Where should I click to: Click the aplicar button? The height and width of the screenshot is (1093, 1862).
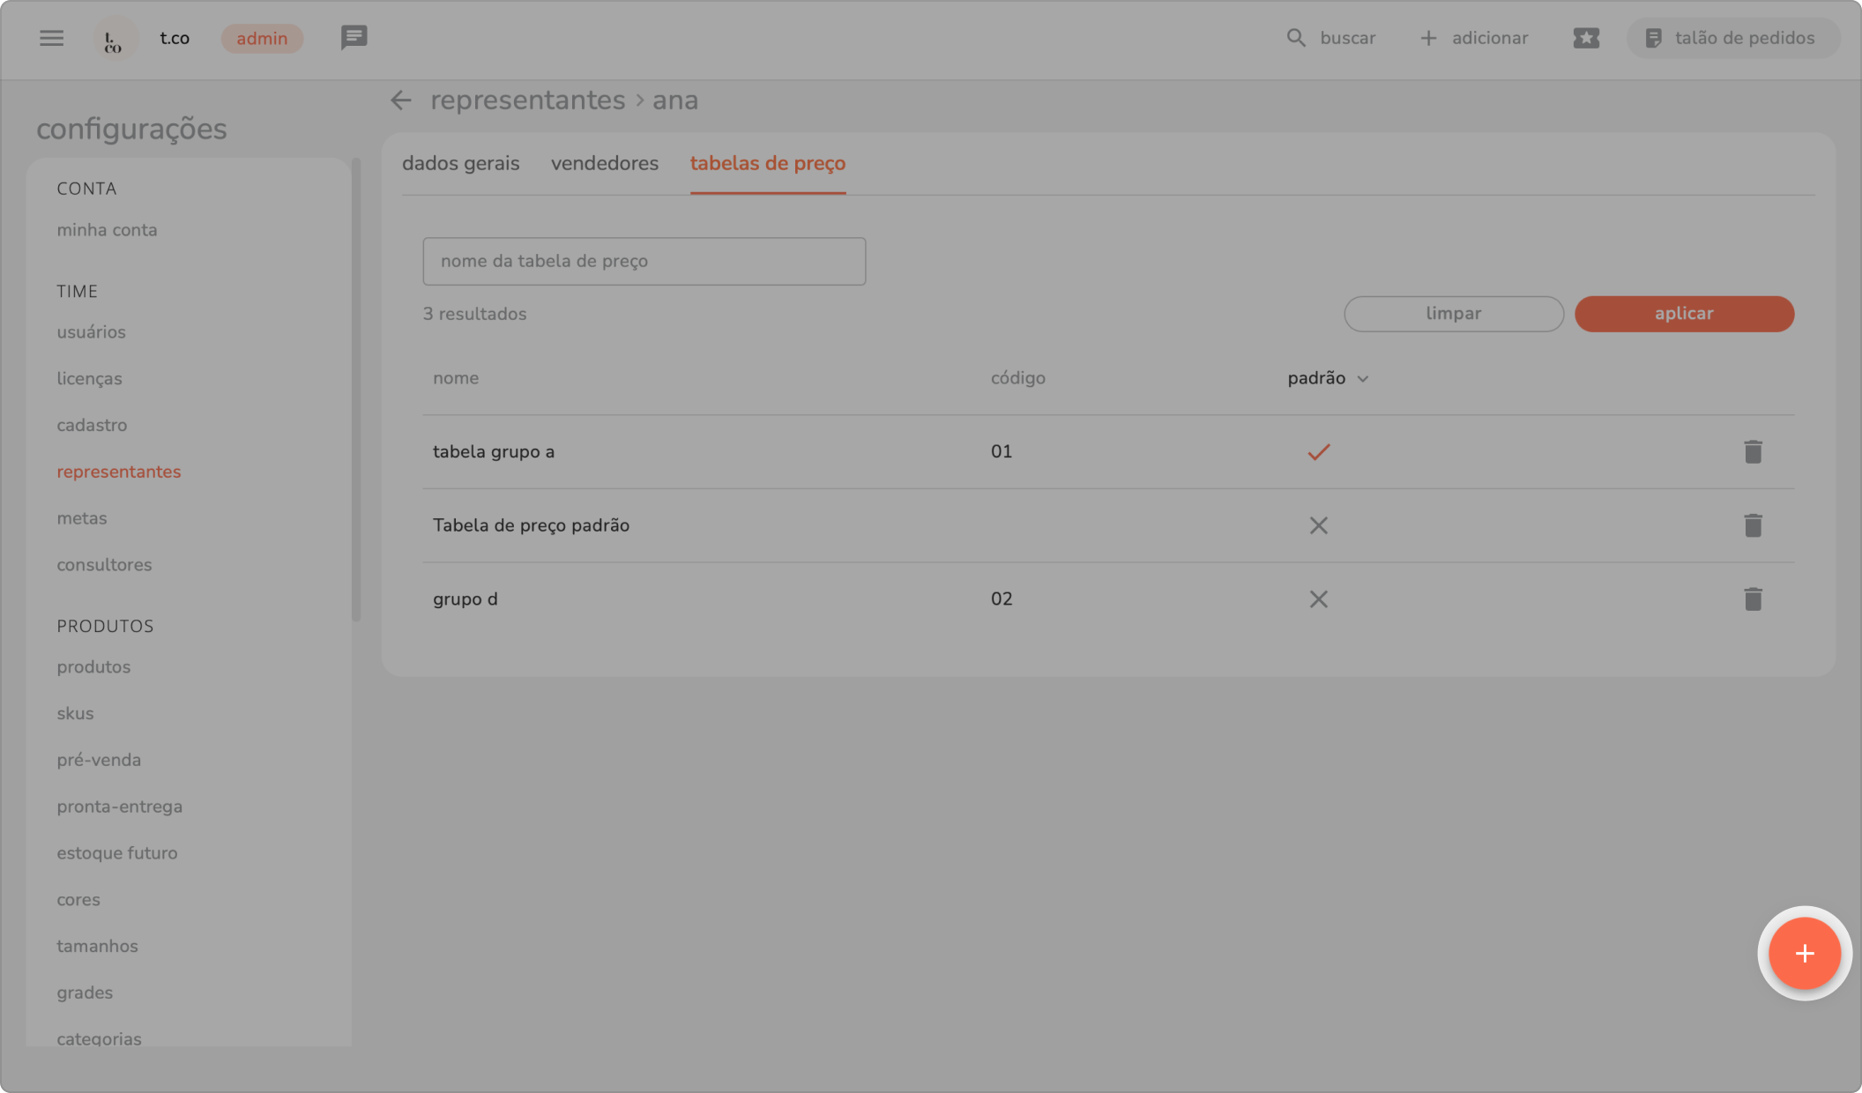[1683, 314]
